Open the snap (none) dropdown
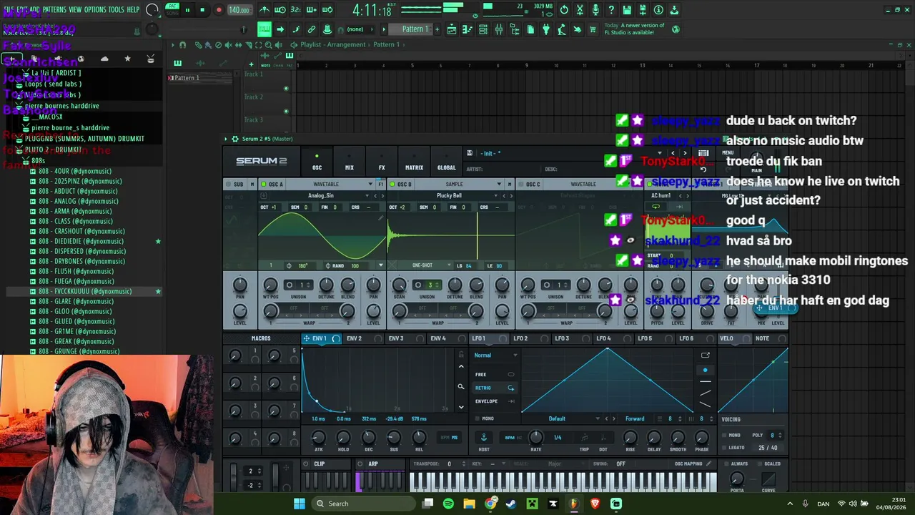915x515 pixels. click(360, 29)
